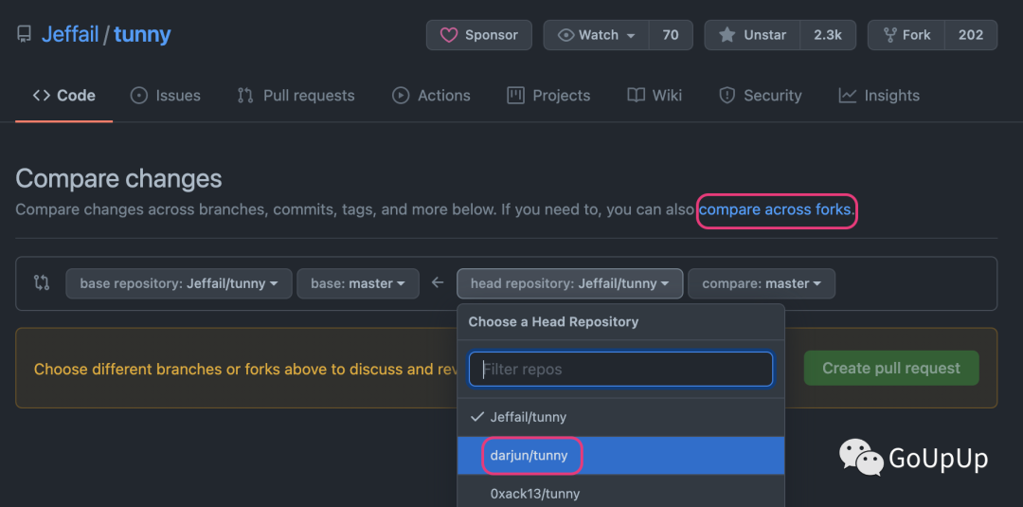1023x507 pixels.
Task: Click the Sponsor button
Action: coord(479,35)
